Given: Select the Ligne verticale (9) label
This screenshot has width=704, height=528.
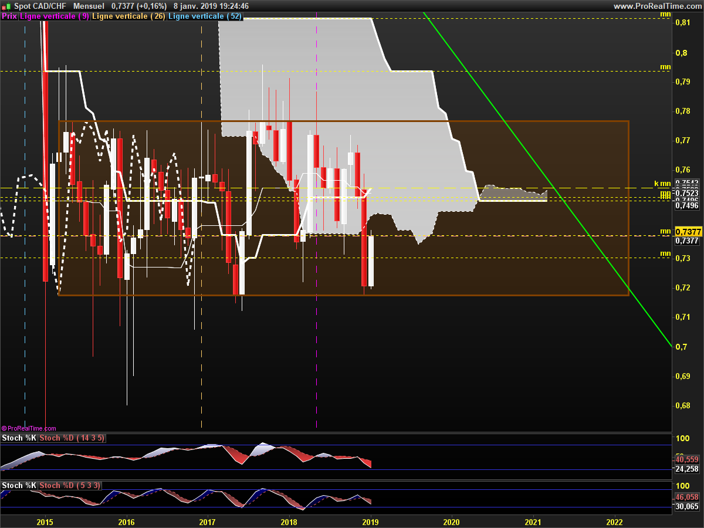Looking at the screenshot, I should [x=55, y=16].
